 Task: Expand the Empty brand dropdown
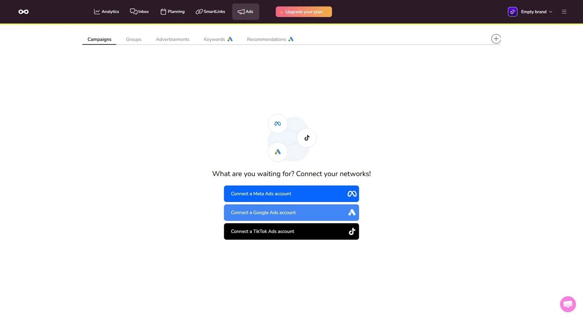537,12
